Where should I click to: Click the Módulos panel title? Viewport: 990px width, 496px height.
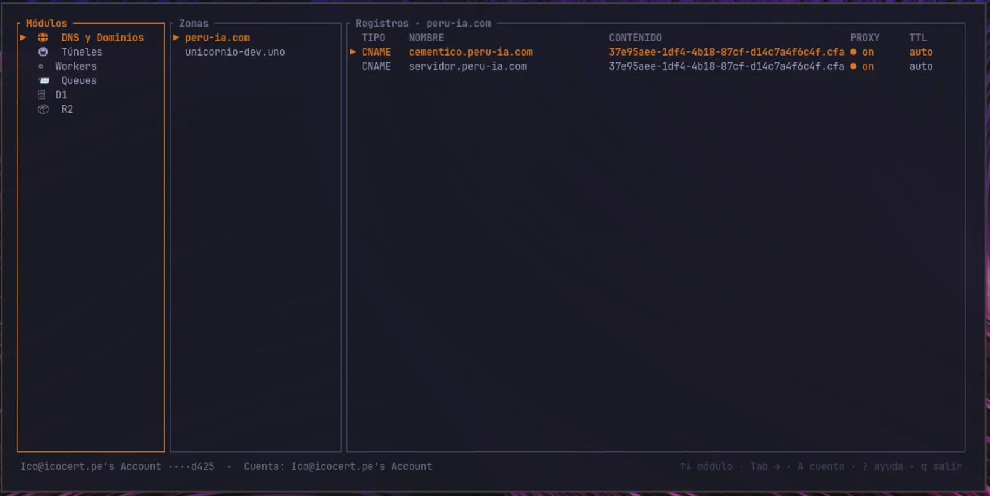click(x=46, y=24)
